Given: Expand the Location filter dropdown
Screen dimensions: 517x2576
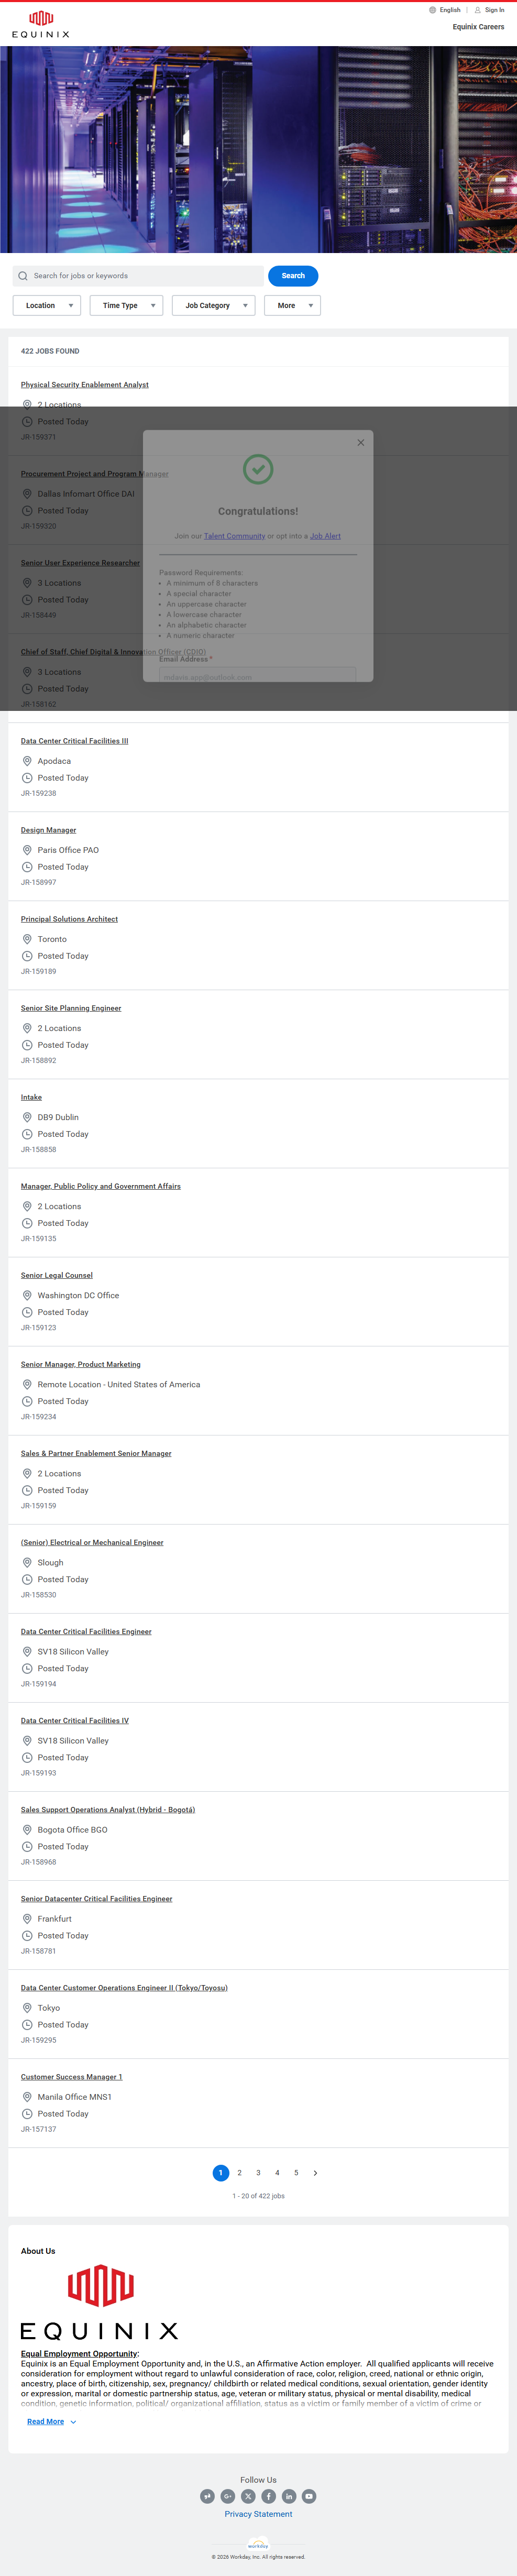Looking at the screenshot, I should click(47, 306).
